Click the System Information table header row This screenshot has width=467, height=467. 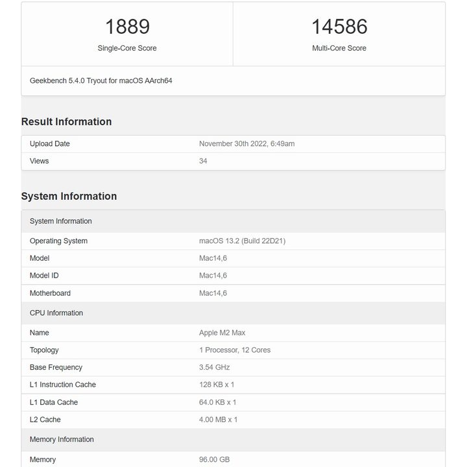(233, 221)
